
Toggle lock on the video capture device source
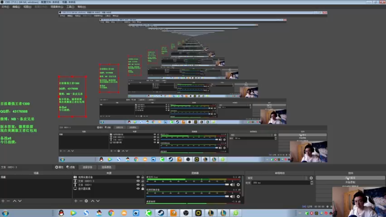pyautogui.click(x=143, y=177)
